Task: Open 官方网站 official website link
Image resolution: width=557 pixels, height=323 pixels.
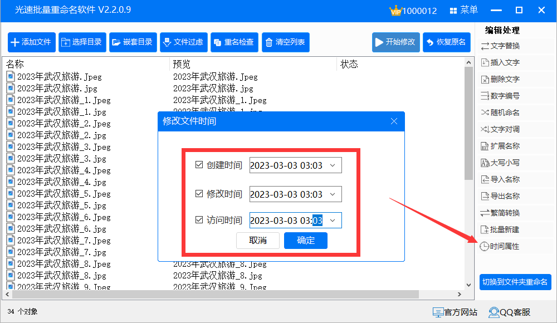Action: (455, 312)
